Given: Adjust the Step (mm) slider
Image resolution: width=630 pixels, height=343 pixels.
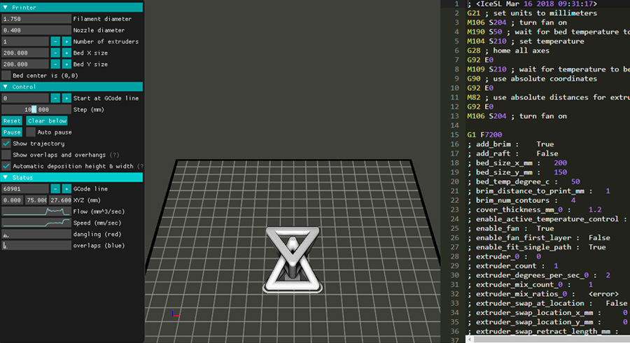Looking at the screenshot, I should pos(36,109).
